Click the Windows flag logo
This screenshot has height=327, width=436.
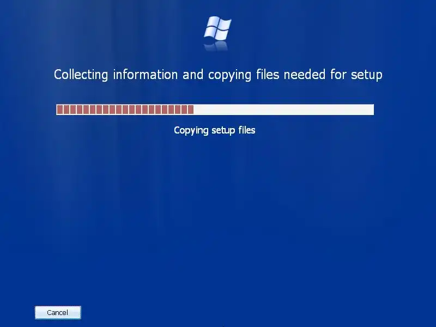[217, 28]
